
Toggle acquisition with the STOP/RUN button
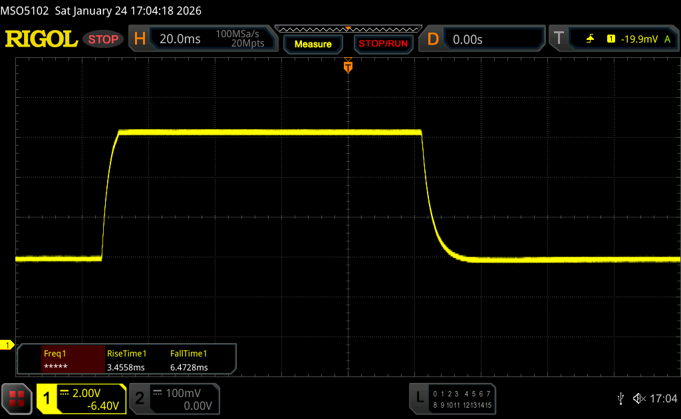[382, 44]
